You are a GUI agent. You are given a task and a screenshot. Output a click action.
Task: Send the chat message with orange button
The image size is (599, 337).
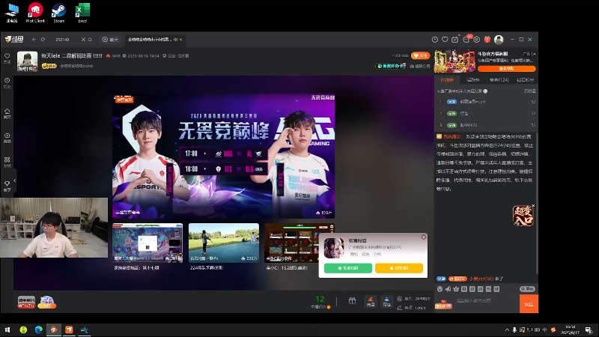tap(529, 304)
